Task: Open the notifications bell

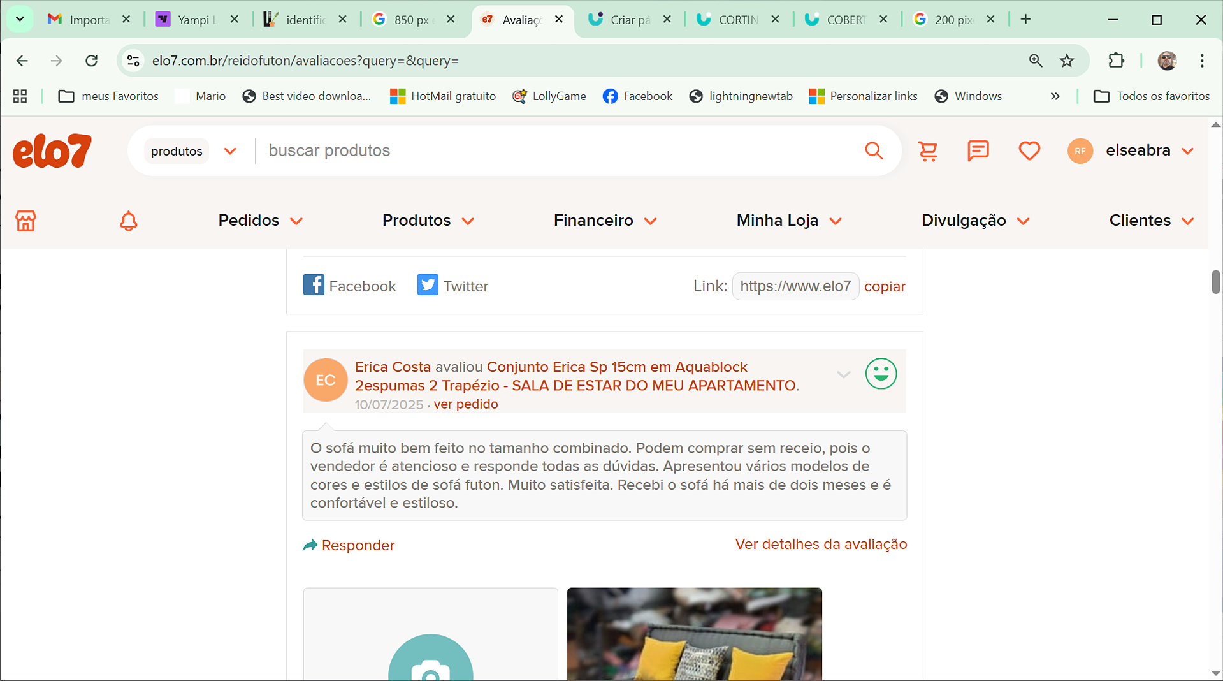Action: tap(128, 221)
